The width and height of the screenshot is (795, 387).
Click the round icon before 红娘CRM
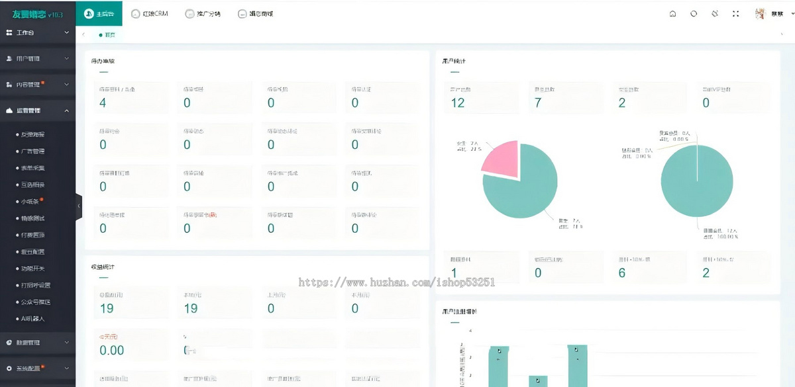(x=136, y=13)
